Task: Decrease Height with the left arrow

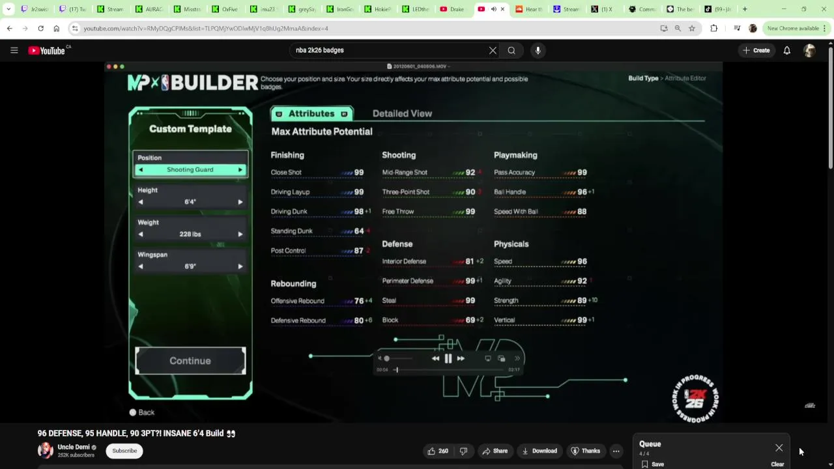Action: [140, 202]
